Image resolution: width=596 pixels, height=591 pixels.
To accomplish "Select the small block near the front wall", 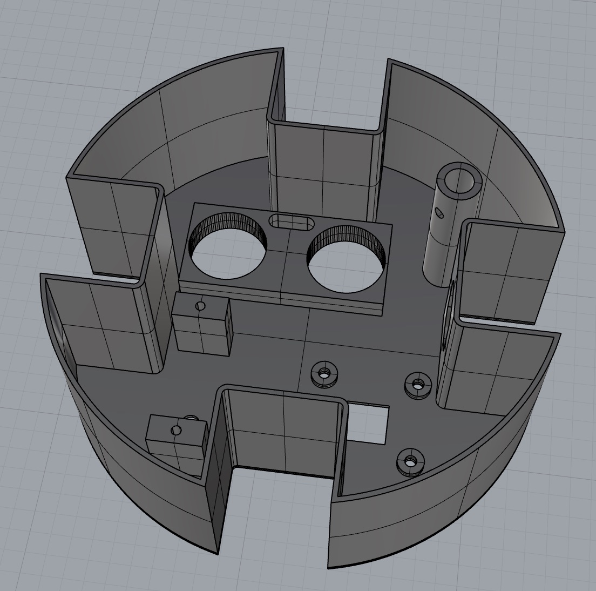I will (x=178, y=445).
